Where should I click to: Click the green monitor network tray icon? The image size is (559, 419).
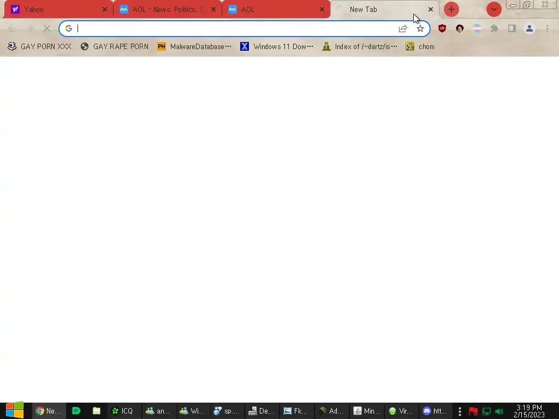tap(486, 411)
